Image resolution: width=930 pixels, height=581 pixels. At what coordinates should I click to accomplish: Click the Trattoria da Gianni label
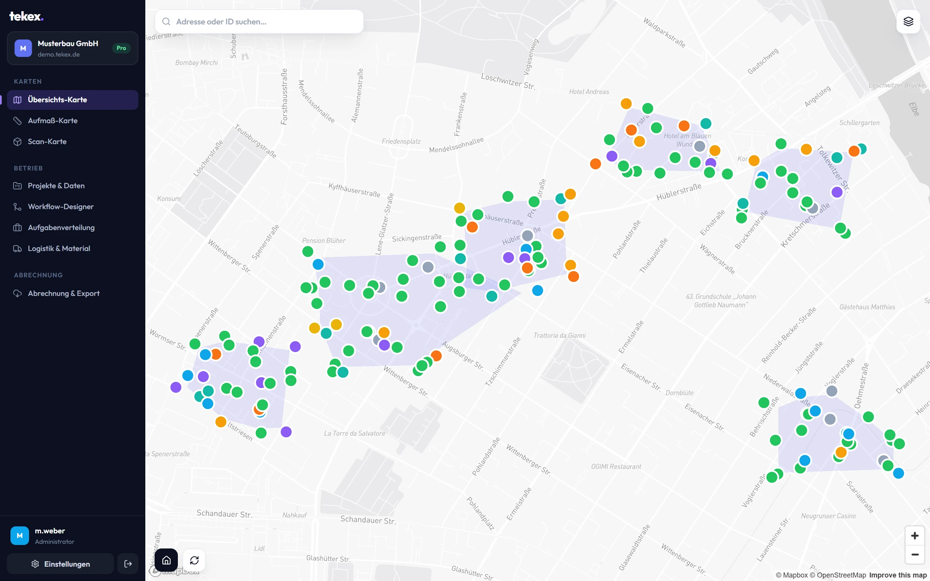pyautogui.click(x=560, y=335)
